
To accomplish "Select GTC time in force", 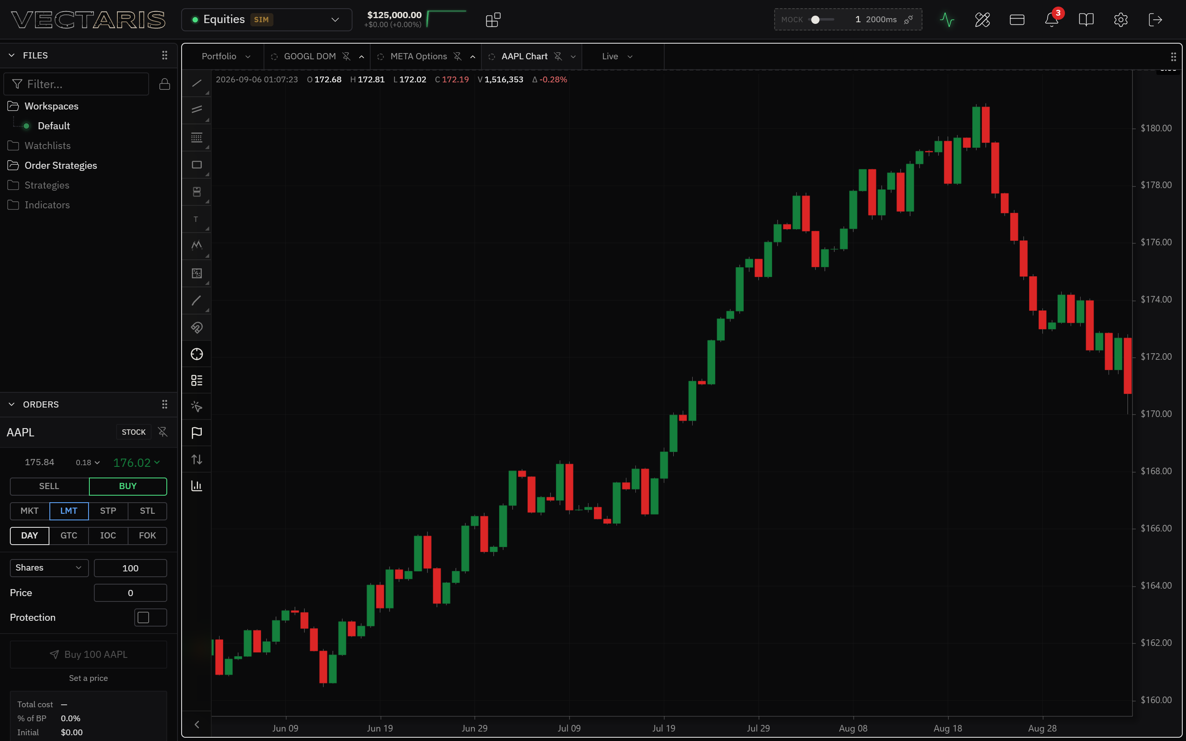I will 69,536.
